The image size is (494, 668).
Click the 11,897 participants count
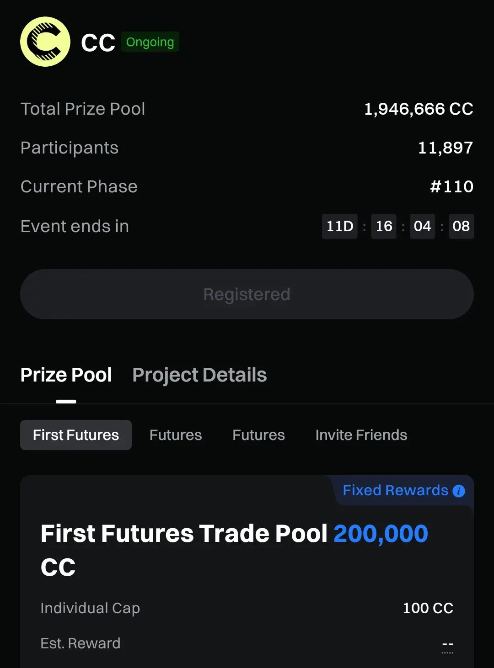pos(446,148)
